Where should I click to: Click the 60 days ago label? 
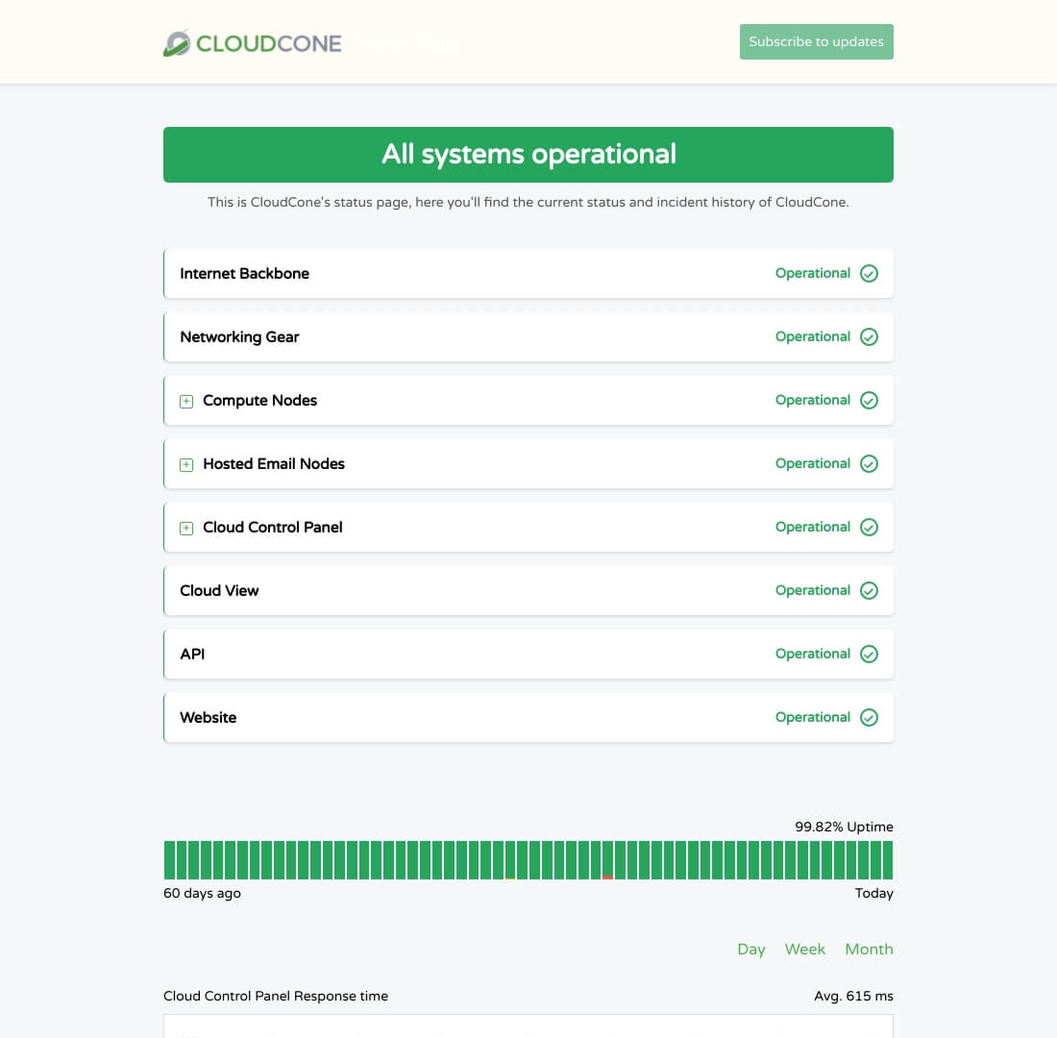tap(202, 893)
